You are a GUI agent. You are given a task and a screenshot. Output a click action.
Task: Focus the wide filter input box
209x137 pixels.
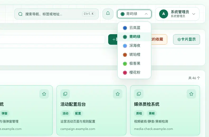coord(52,39)
